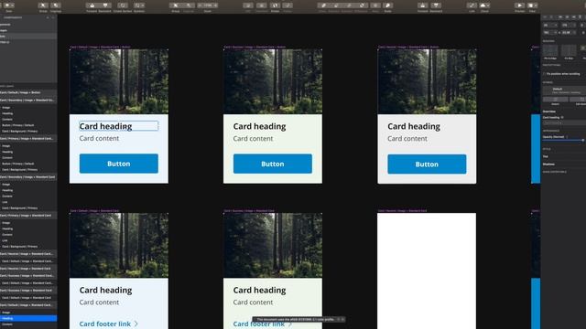Screen dimensions: 586x329
Task: Open the Cloud toolbar menu
Action: click(484, 5)
